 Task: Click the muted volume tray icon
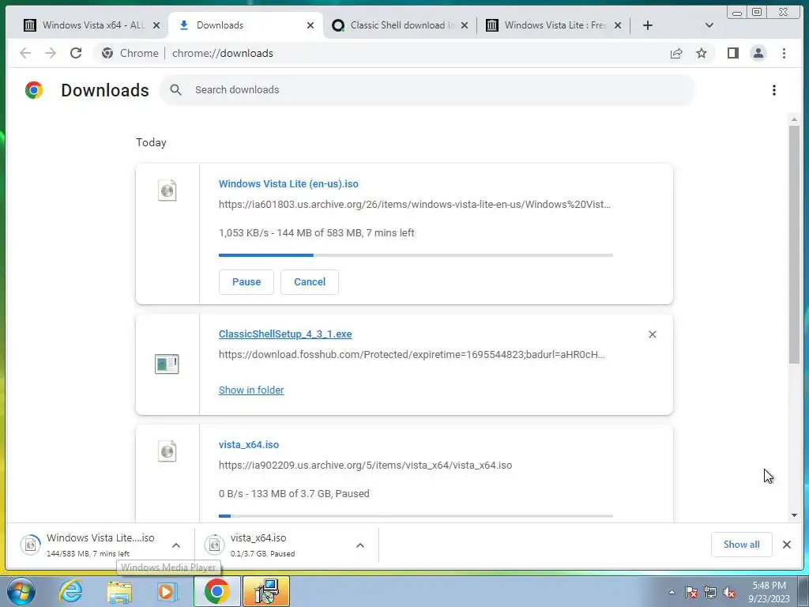pyautogui.click(x=729, y=593)
